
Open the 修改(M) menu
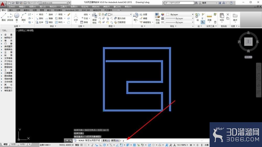96,7
